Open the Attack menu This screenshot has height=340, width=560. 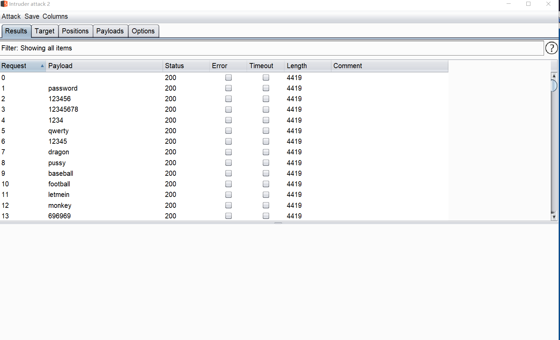point(11,16)
